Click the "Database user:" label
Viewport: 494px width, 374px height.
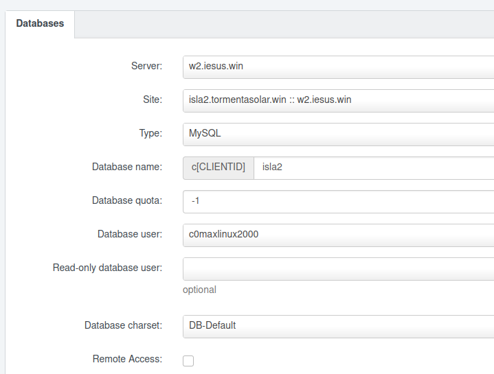(x=130, y=234)
